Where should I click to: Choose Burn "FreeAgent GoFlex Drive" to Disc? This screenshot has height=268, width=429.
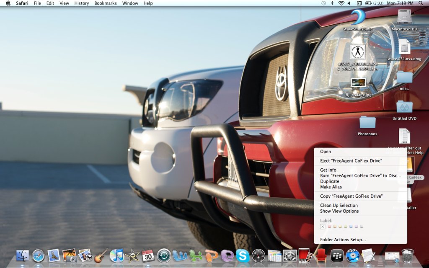coord(360,175)
